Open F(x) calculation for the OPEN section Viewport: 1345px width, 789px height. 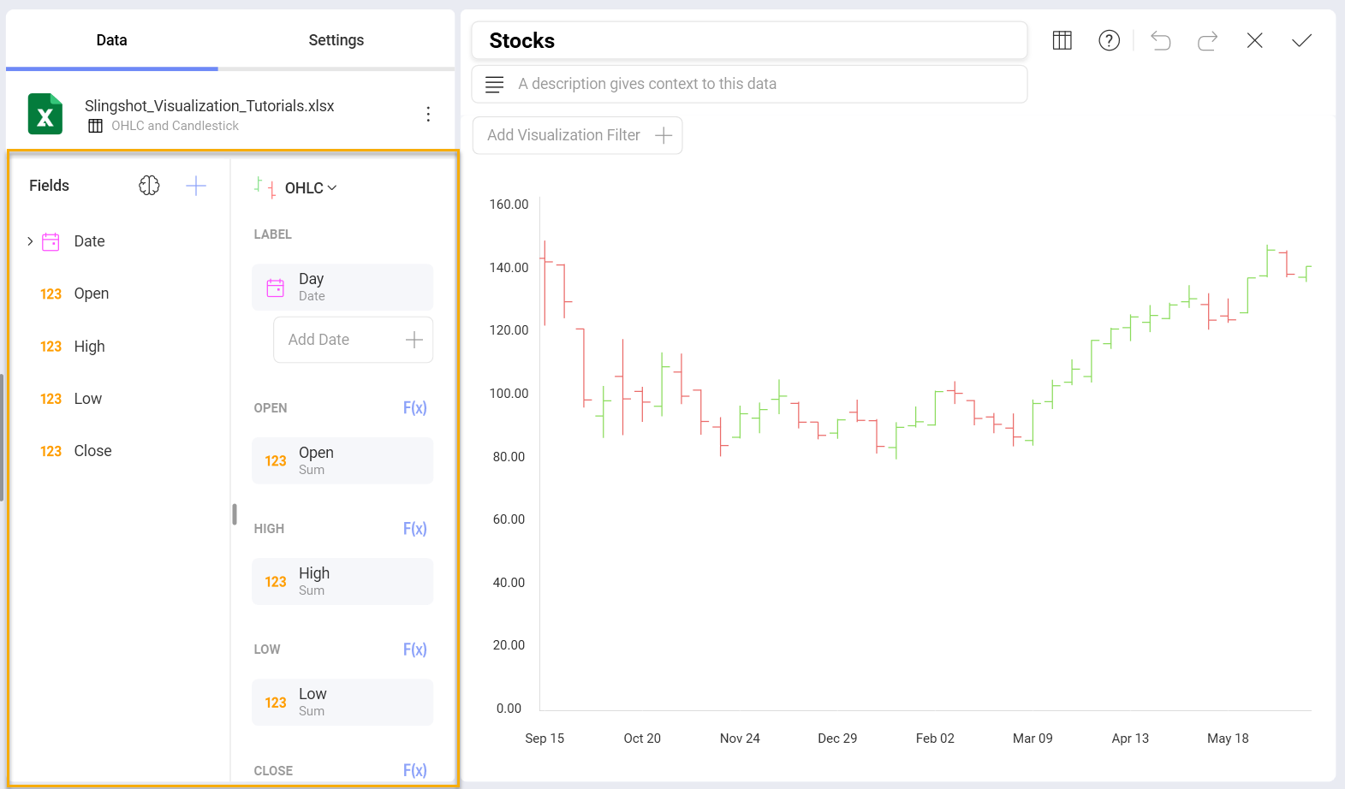tap(414, 408)
